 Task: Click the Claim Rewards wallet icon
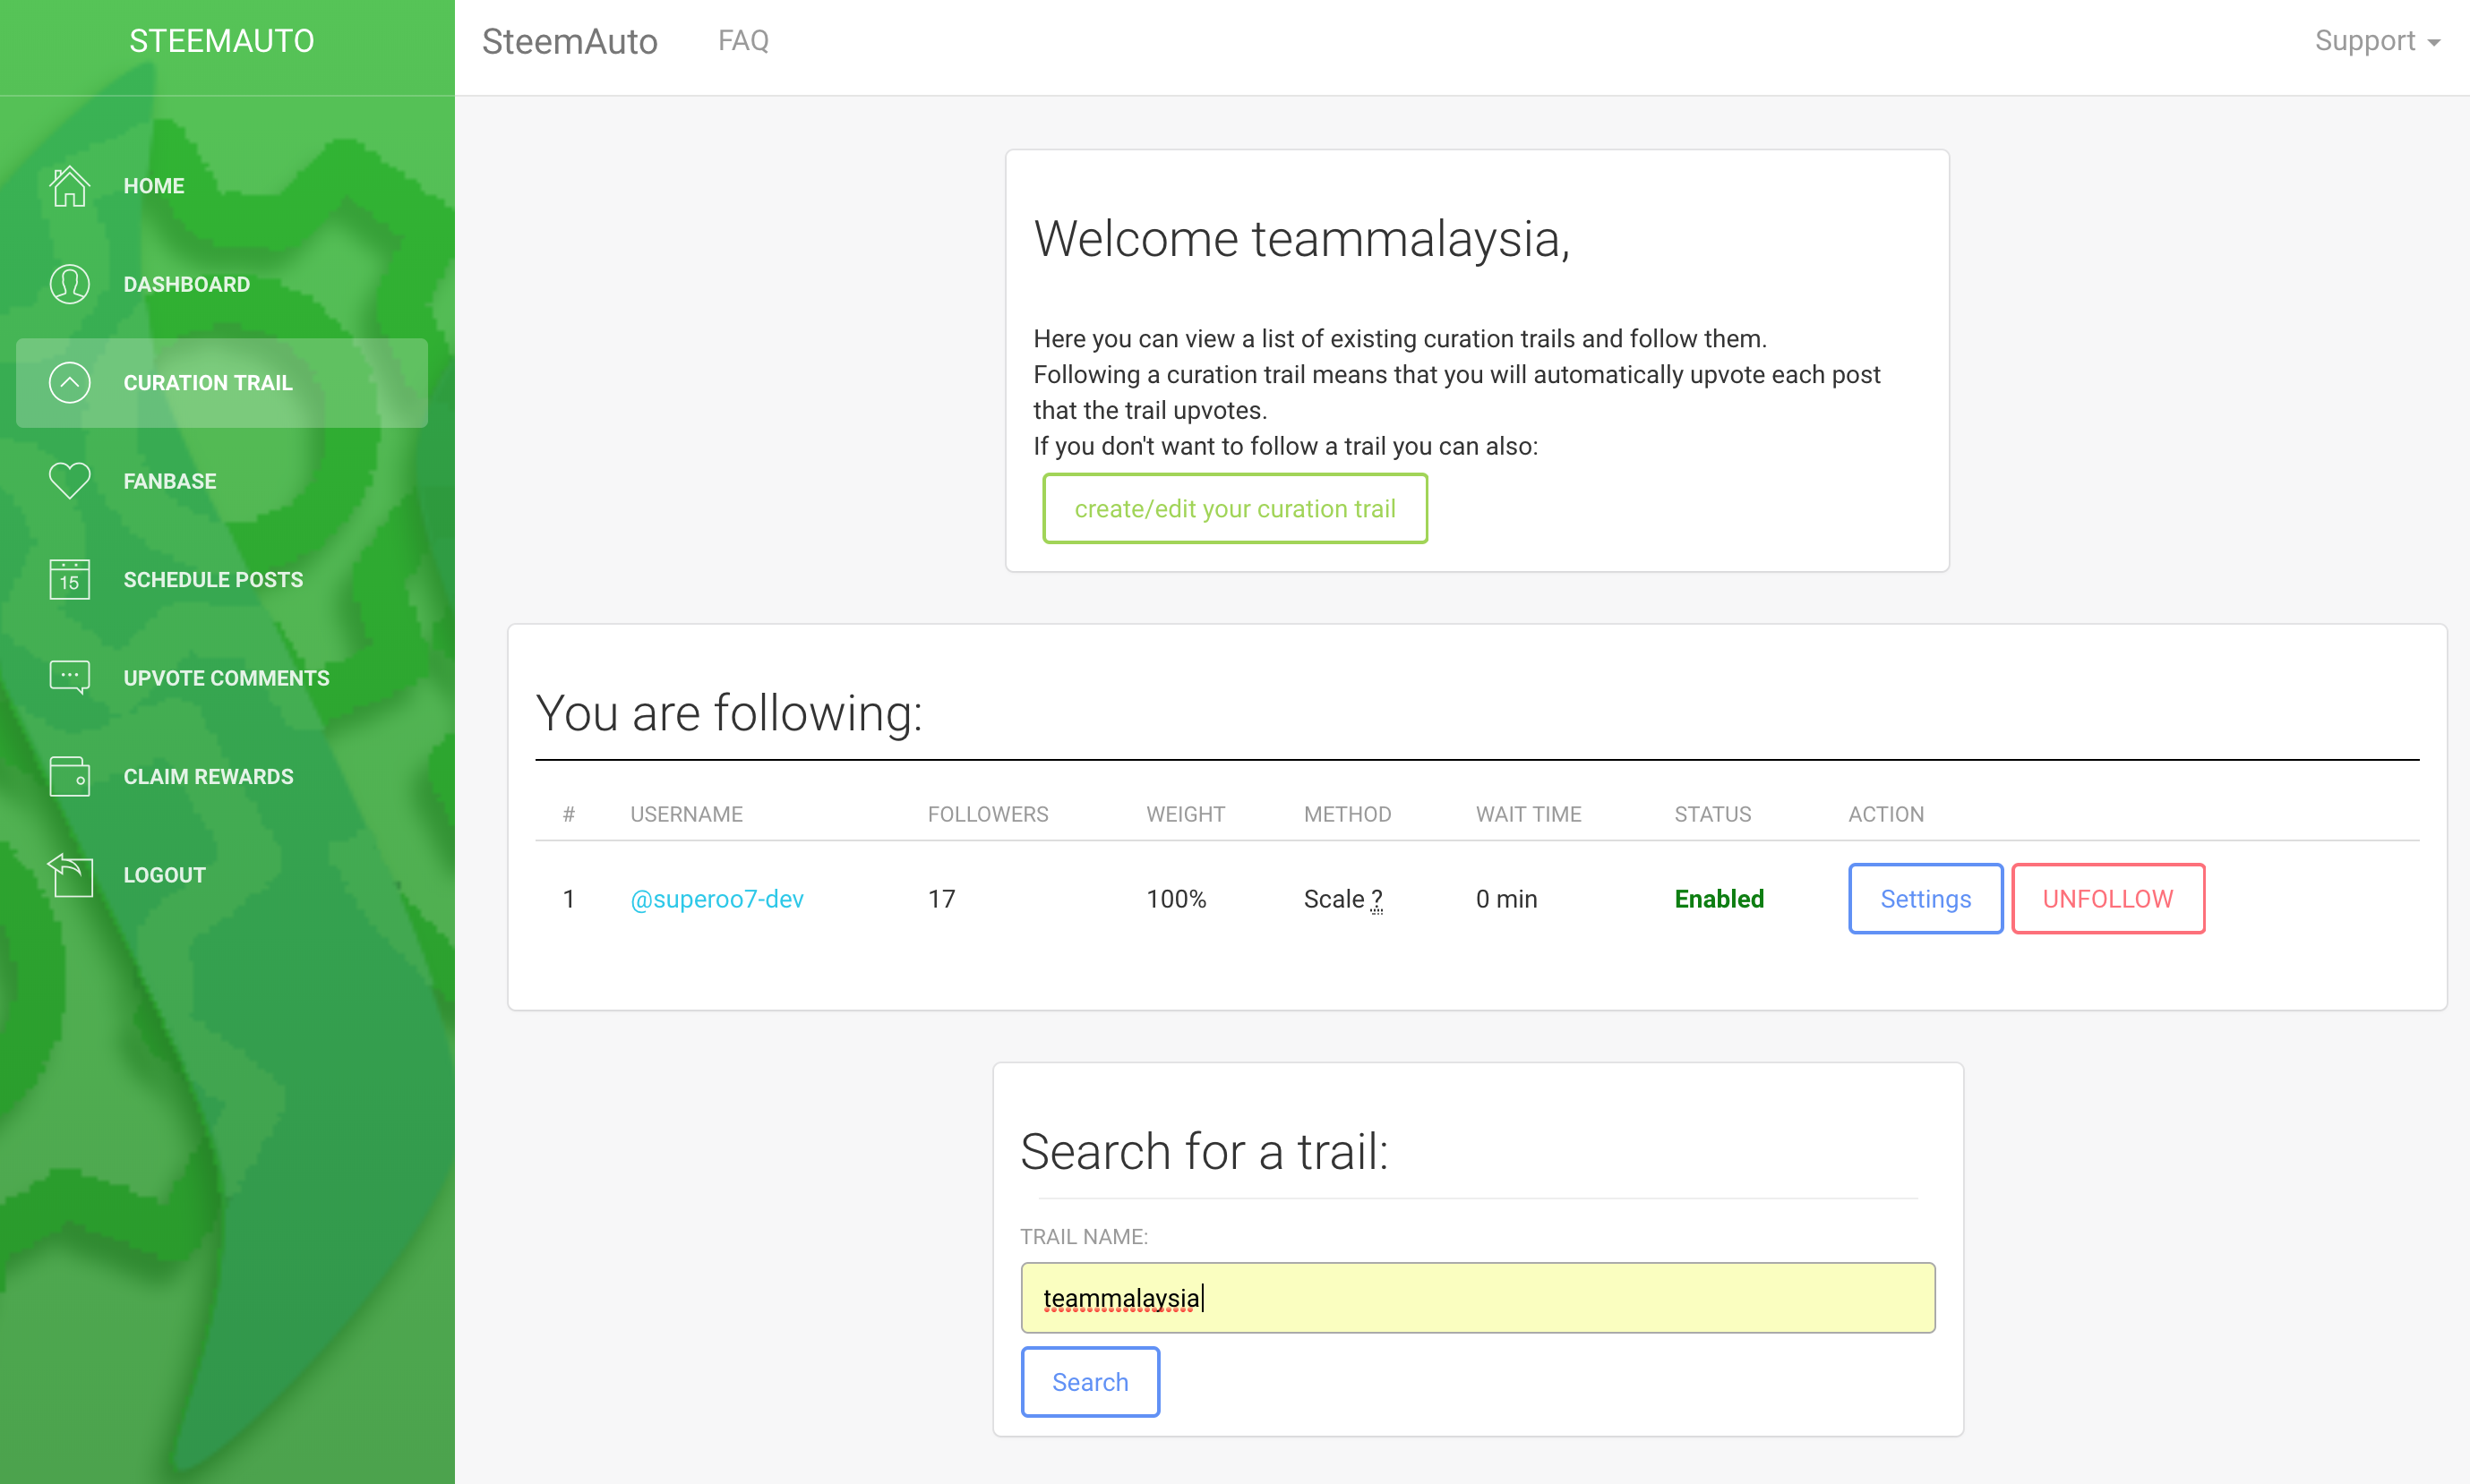pyautogui.click(x=69, y=776)
